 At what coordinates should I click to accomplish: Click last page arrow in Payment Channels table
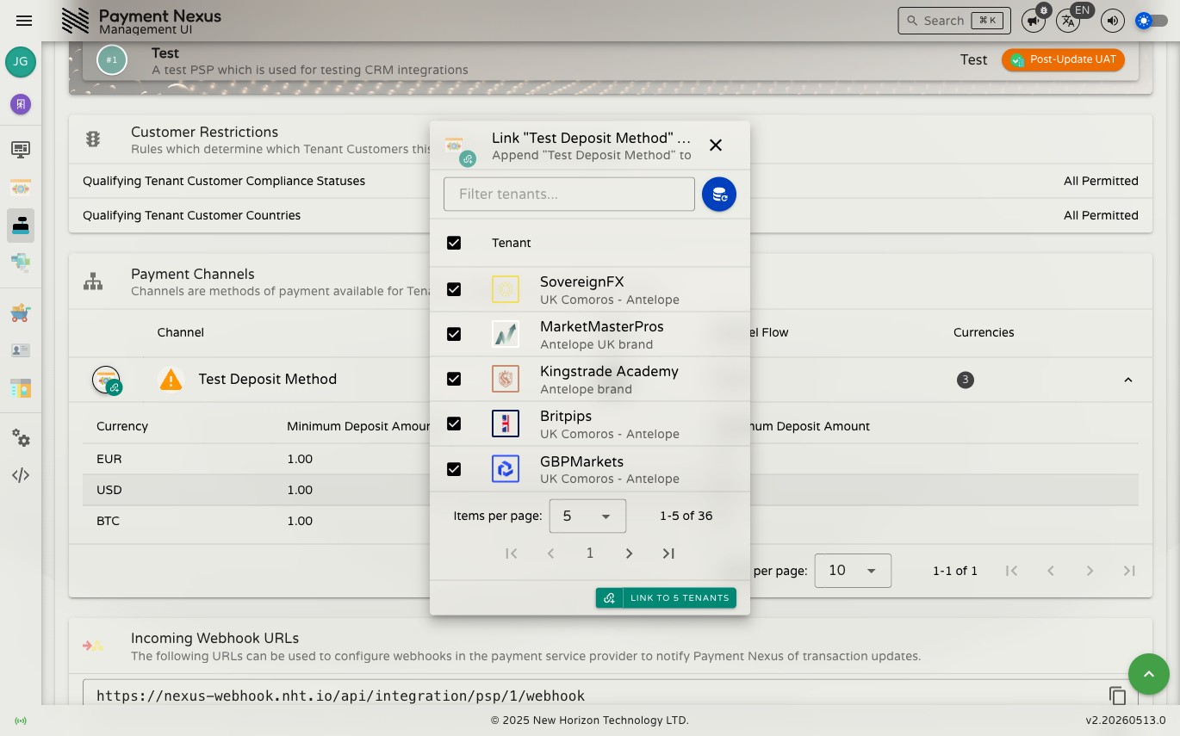tap(1129, 571)
